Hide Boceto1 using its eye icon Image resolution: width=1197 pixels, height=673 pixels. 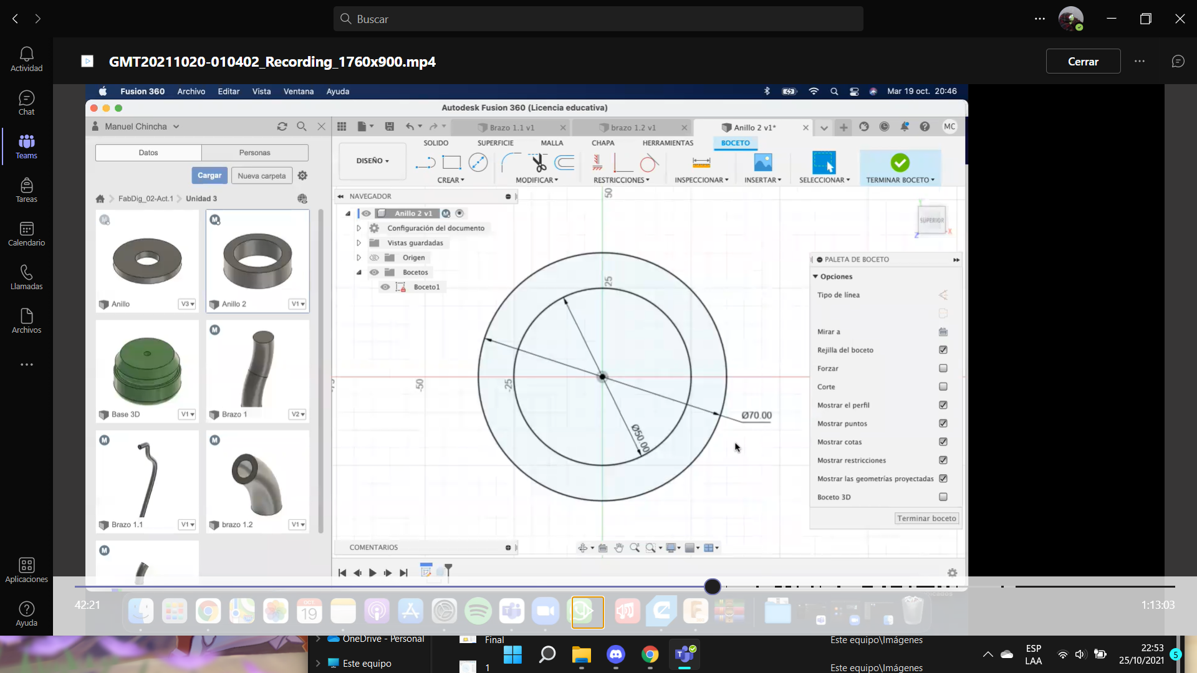point(385,287)
